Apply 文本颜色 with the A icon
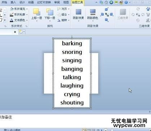151x131 pixels. [12, 20]
